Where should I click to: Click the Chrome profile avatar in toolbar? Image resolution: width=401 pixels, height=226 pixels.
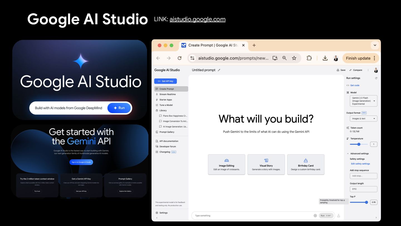click(x=336, y=58)
